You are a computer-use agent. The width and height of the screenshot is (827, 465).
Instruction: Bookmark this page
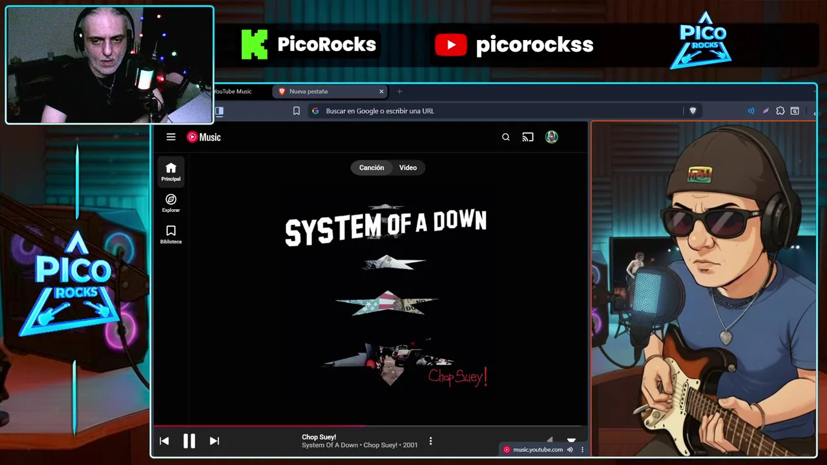coord(297,111)
